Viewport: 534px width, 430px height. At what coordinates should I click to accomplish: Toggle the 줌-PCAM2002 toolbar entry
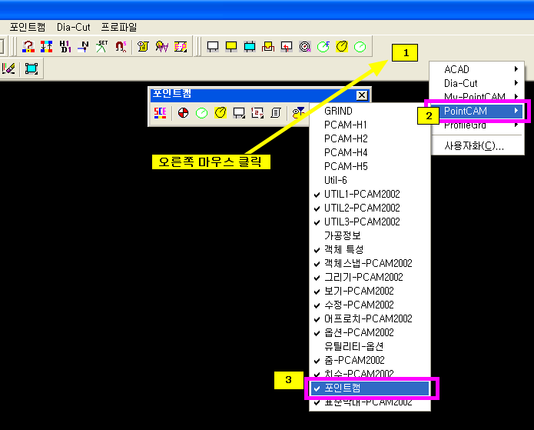click(370, 360)
